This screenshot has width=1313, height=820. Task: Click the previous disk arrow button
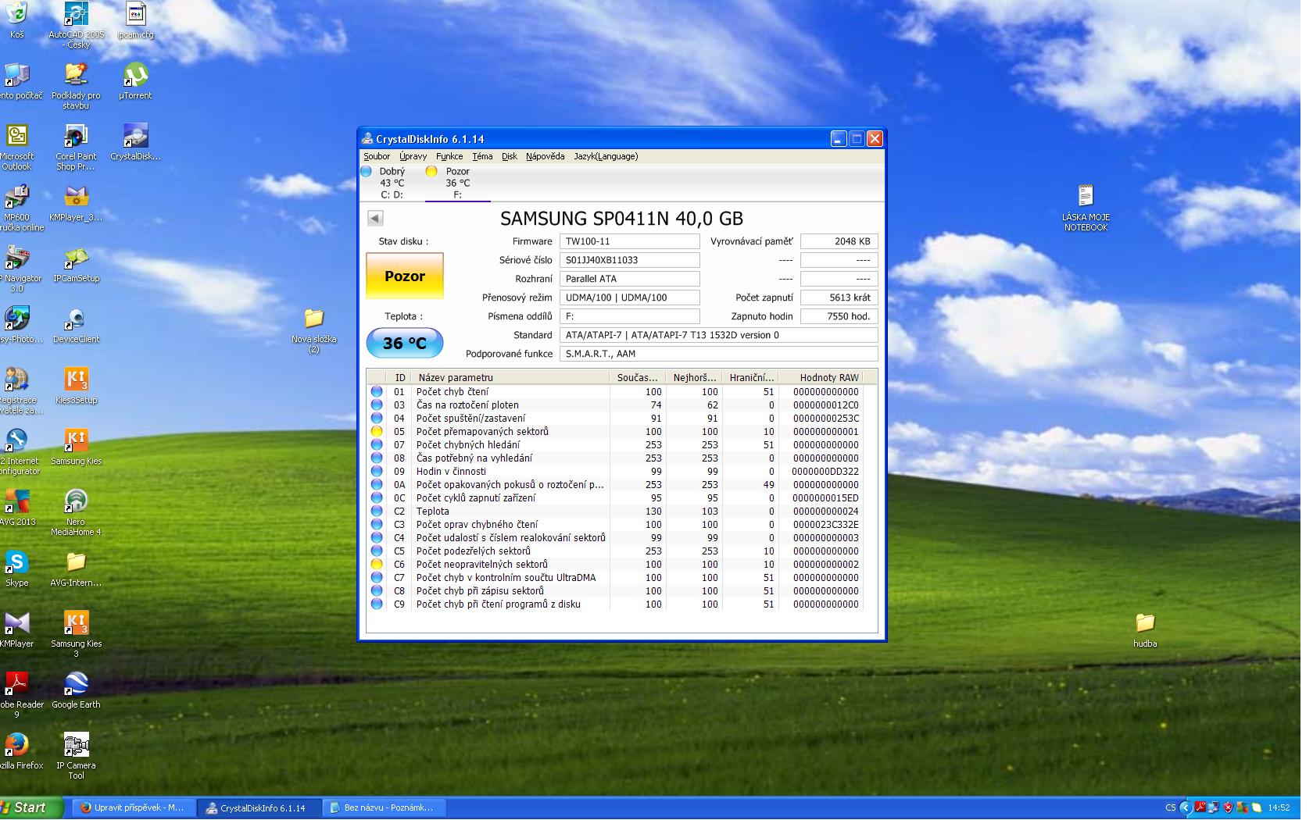(375, 219)
